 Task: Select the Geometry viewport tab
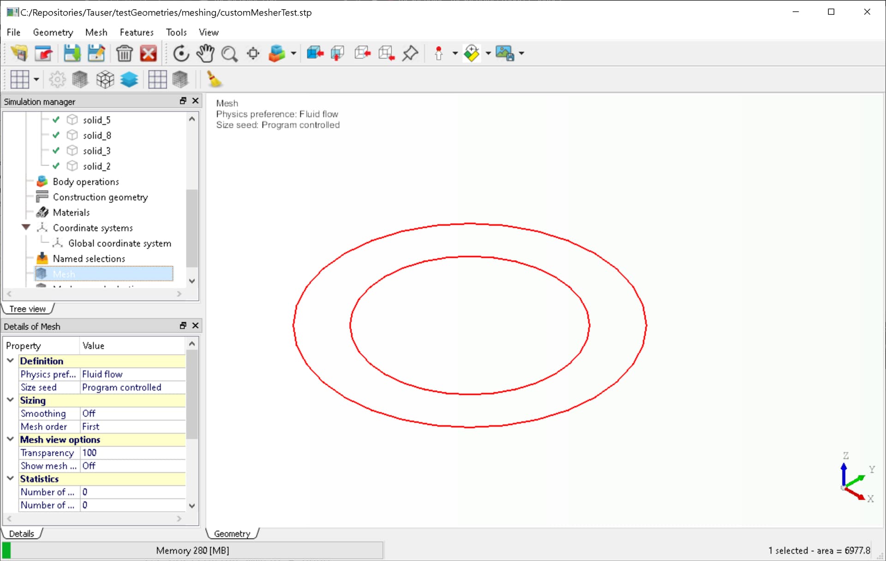[x=232, y=533]
